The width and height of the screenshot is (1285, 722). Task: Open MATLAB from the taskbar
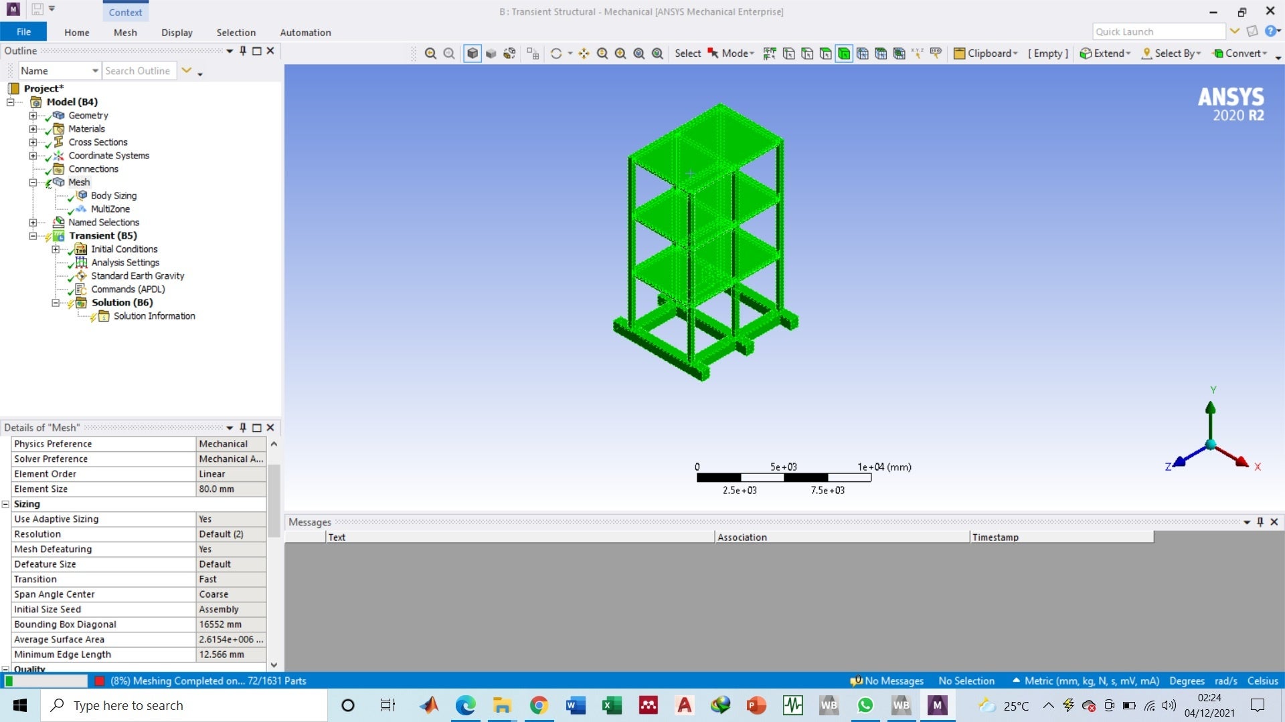[x=429, y=705]
